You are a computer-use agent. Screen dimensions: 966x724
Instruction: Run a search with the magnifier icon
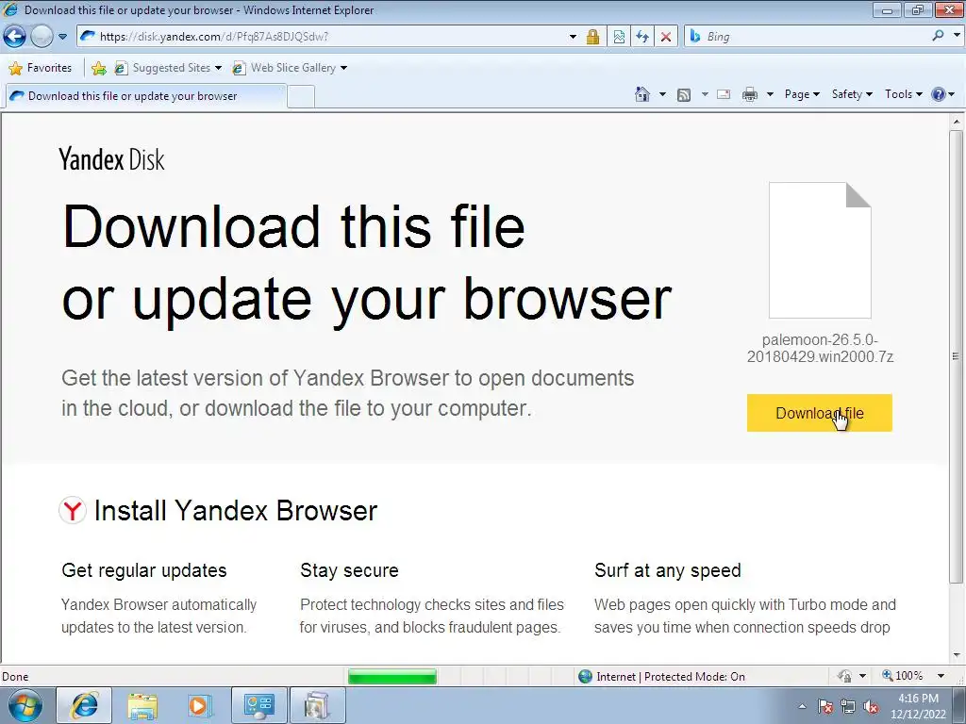coord(939,36)
